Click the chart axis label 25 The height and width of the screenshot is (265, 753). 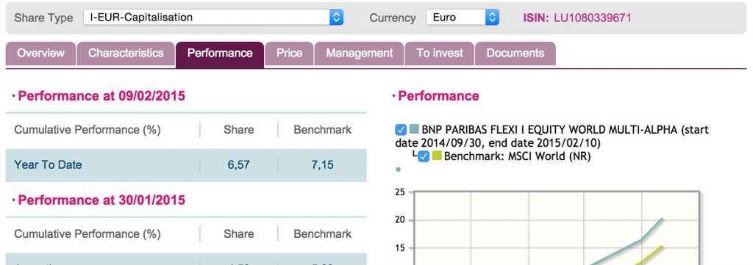pos(400,192)
